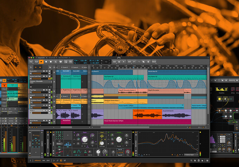
Task: Open the Device Input selector on the Spectrum device
Action: (x=191, y=155)
